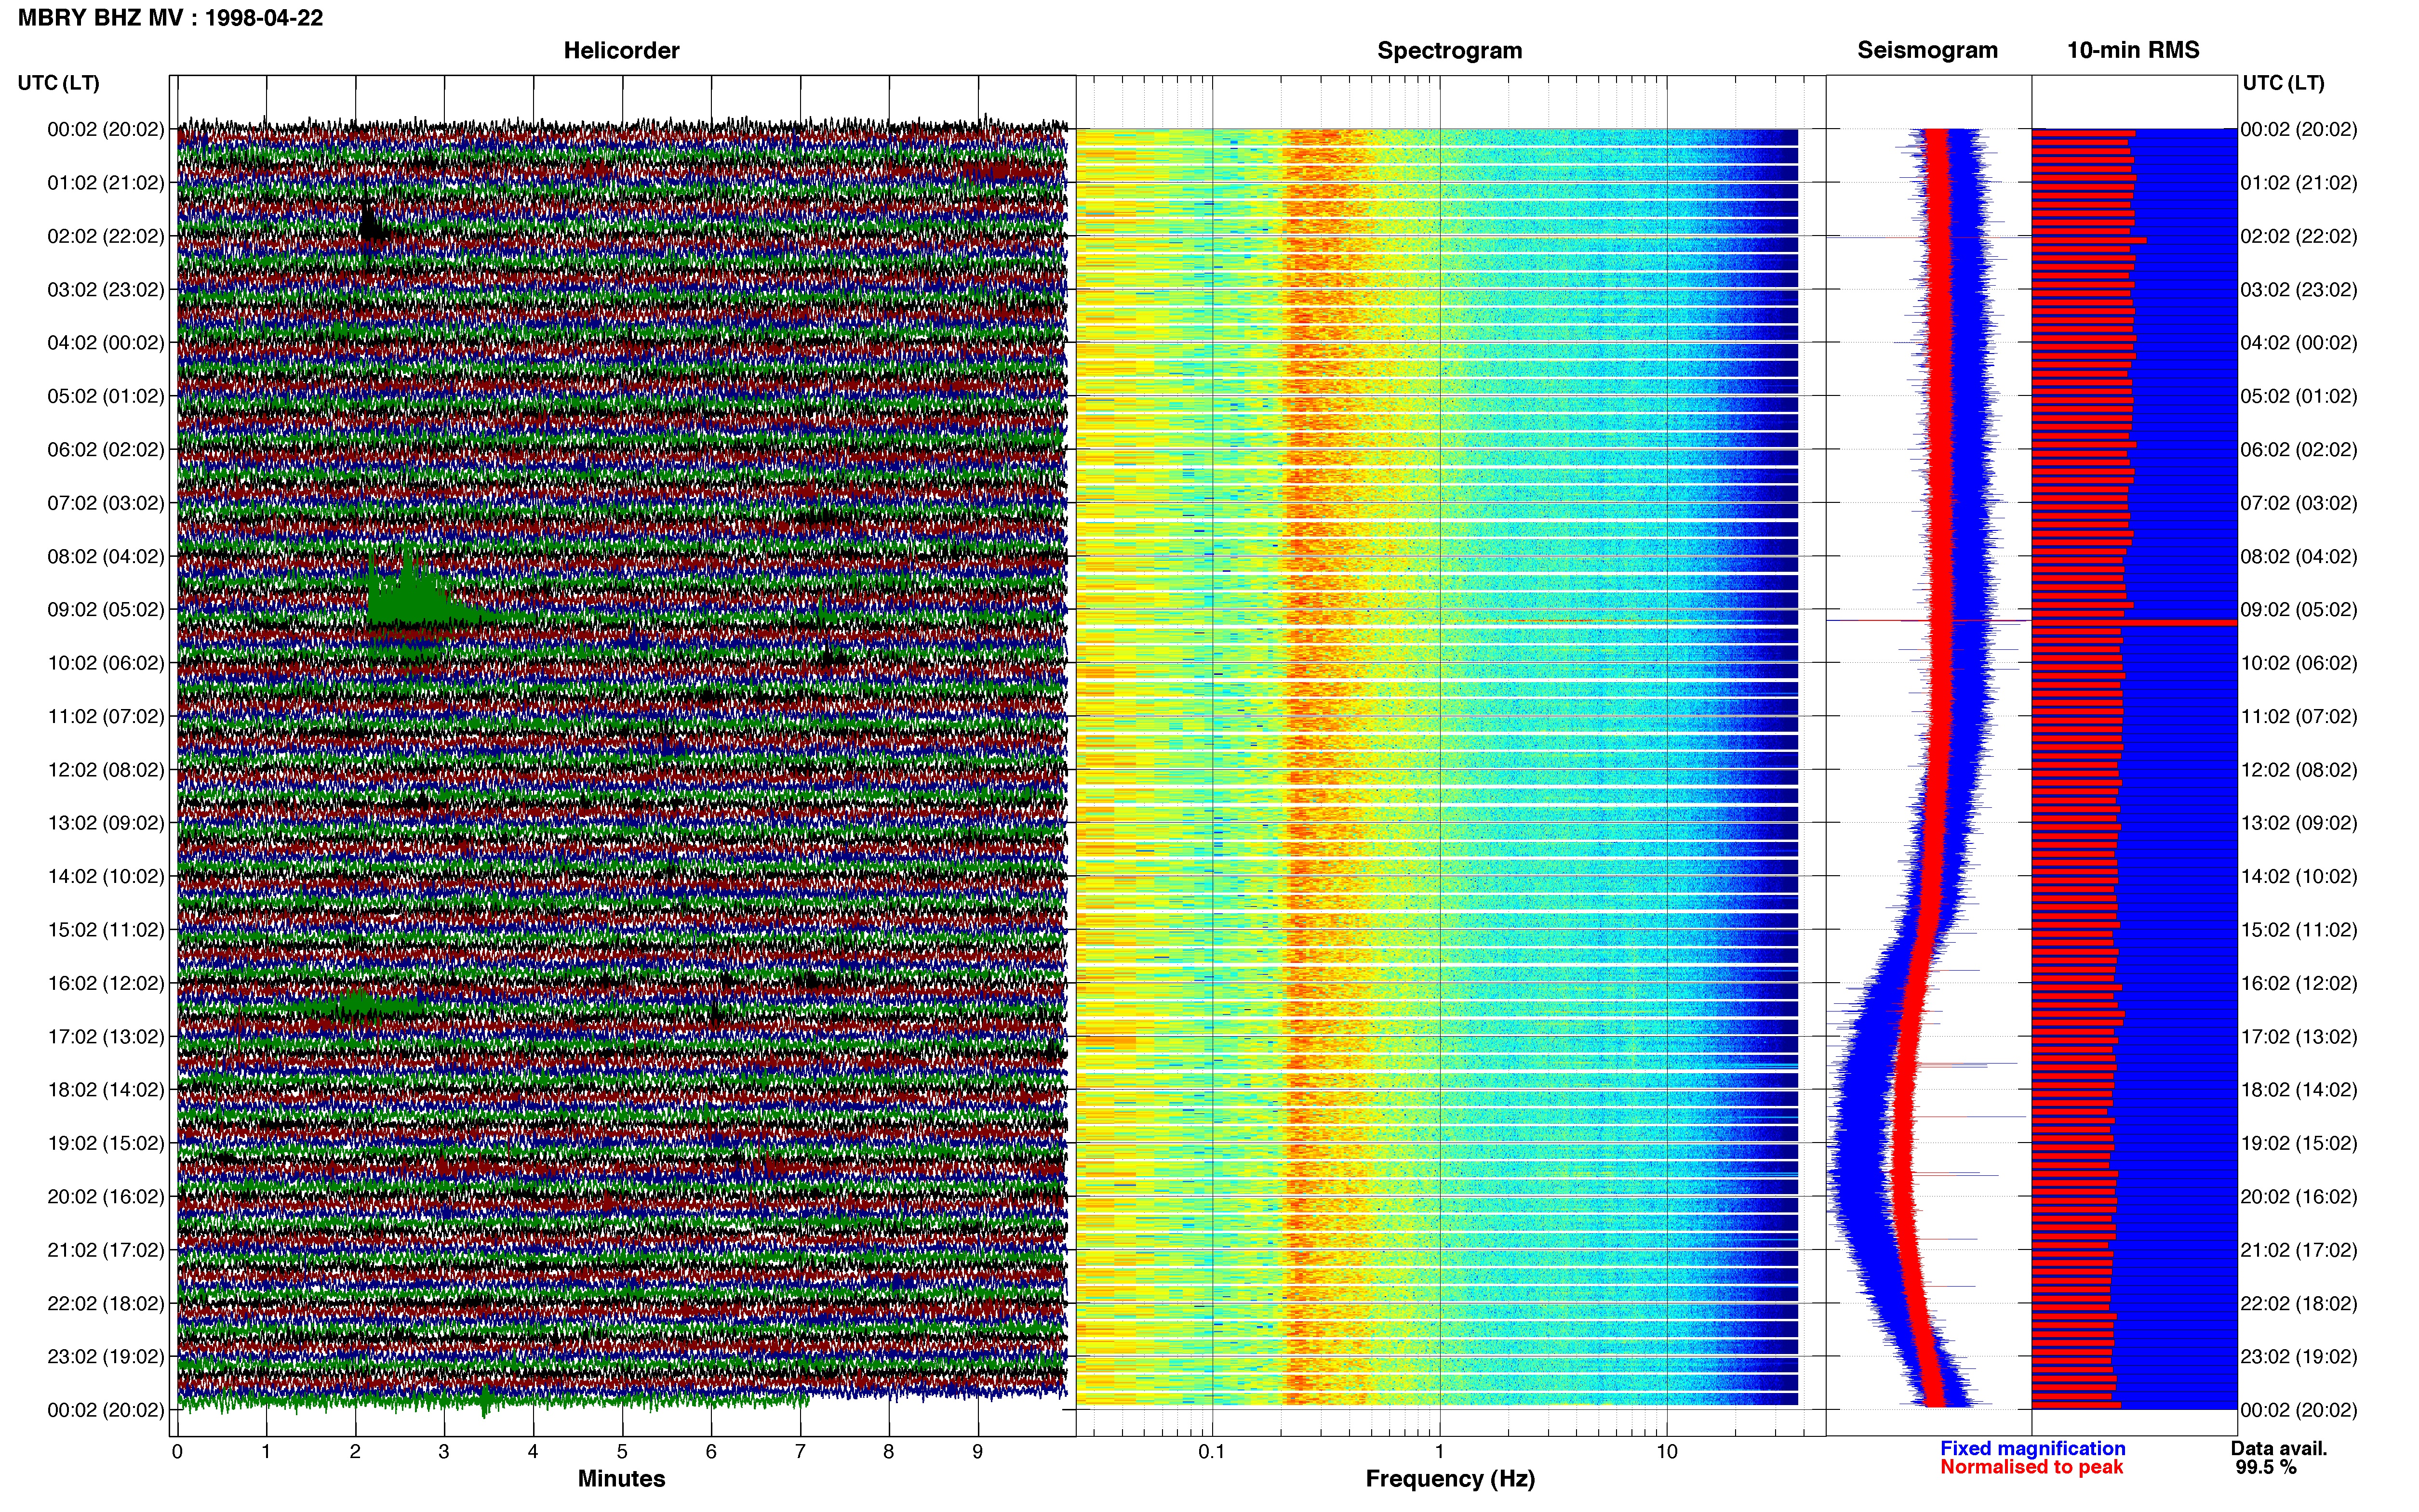Click left time label 03:02 (23:02)
The image size is (2419, 1512).
[105, 290]
